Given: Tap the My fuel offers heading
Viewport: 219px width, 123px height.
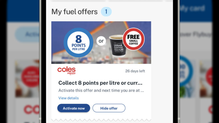Looking at the screenshot, I should coord(74,12).
